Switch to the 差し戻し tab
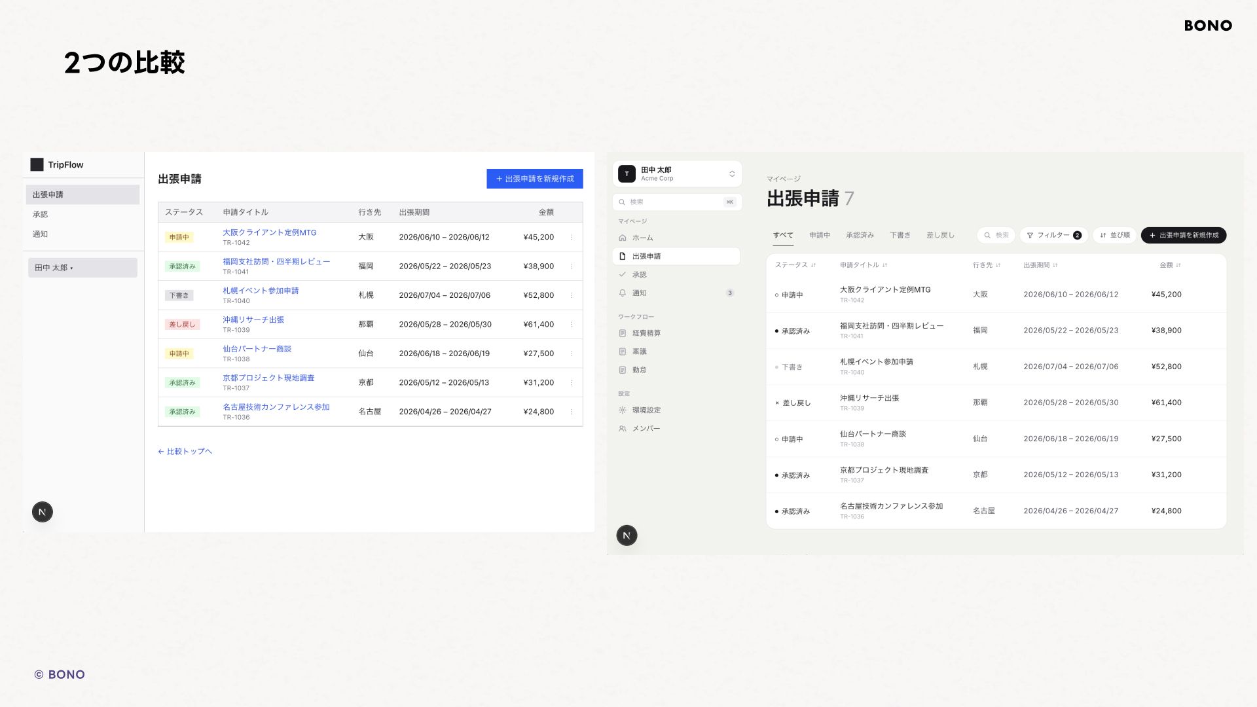The height and width of the screenshot is (707, 1257). 940,235
